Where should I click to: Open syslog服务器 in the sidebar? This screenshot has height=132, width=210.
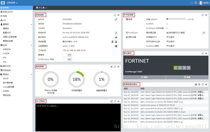[x=8, y=87]
